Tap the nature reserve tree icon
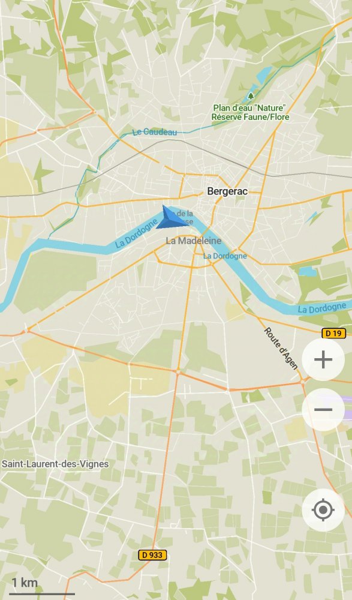 point(251,95)
